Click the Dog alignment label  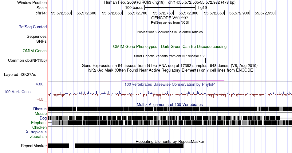click(43, 118)
